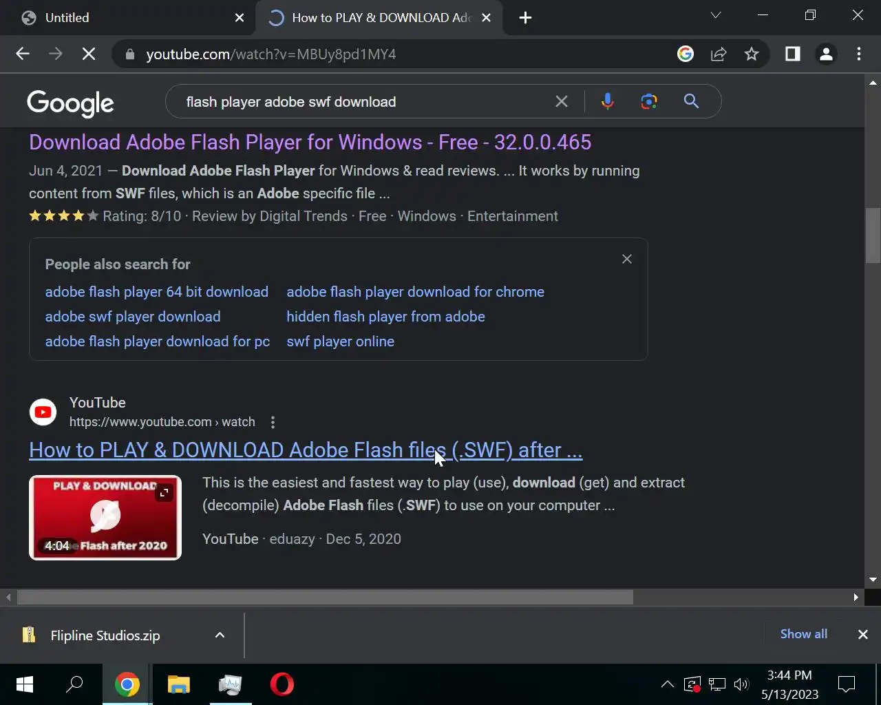Open Windows taskbar search
The image size is (881, 705).
(x=74, y=684)
